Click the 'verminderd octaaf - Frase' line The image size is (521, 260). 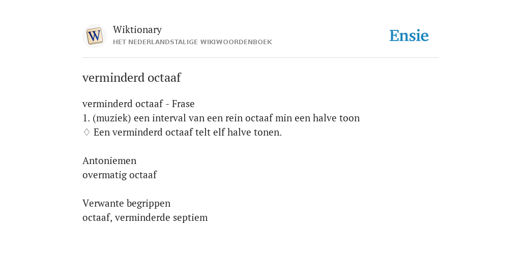pos(138,104)
